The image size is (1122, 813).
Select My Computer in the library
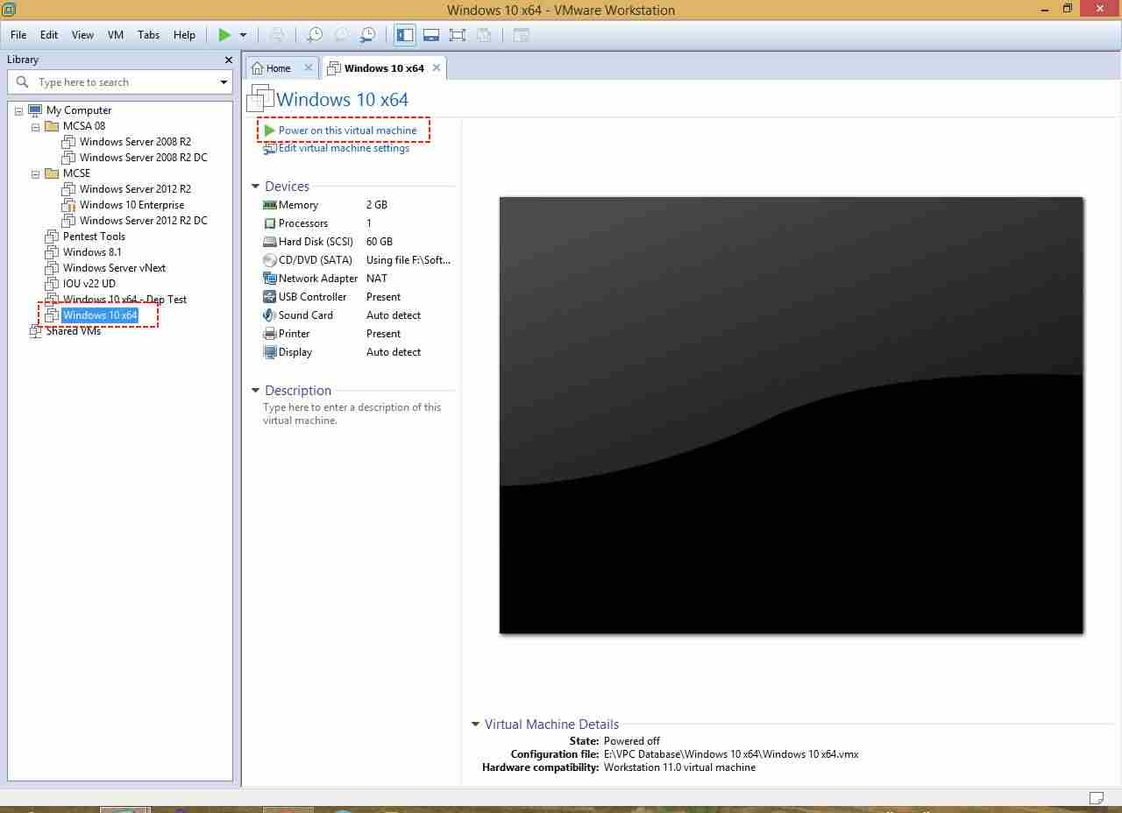[79, 110]
